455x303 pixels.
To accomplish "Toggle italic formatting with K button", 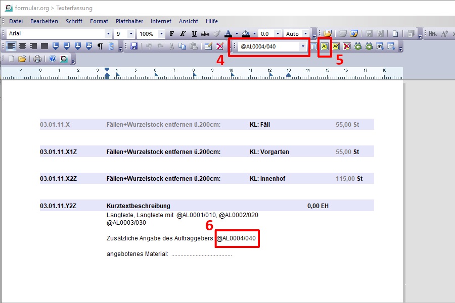I will (x=183, y=34).
